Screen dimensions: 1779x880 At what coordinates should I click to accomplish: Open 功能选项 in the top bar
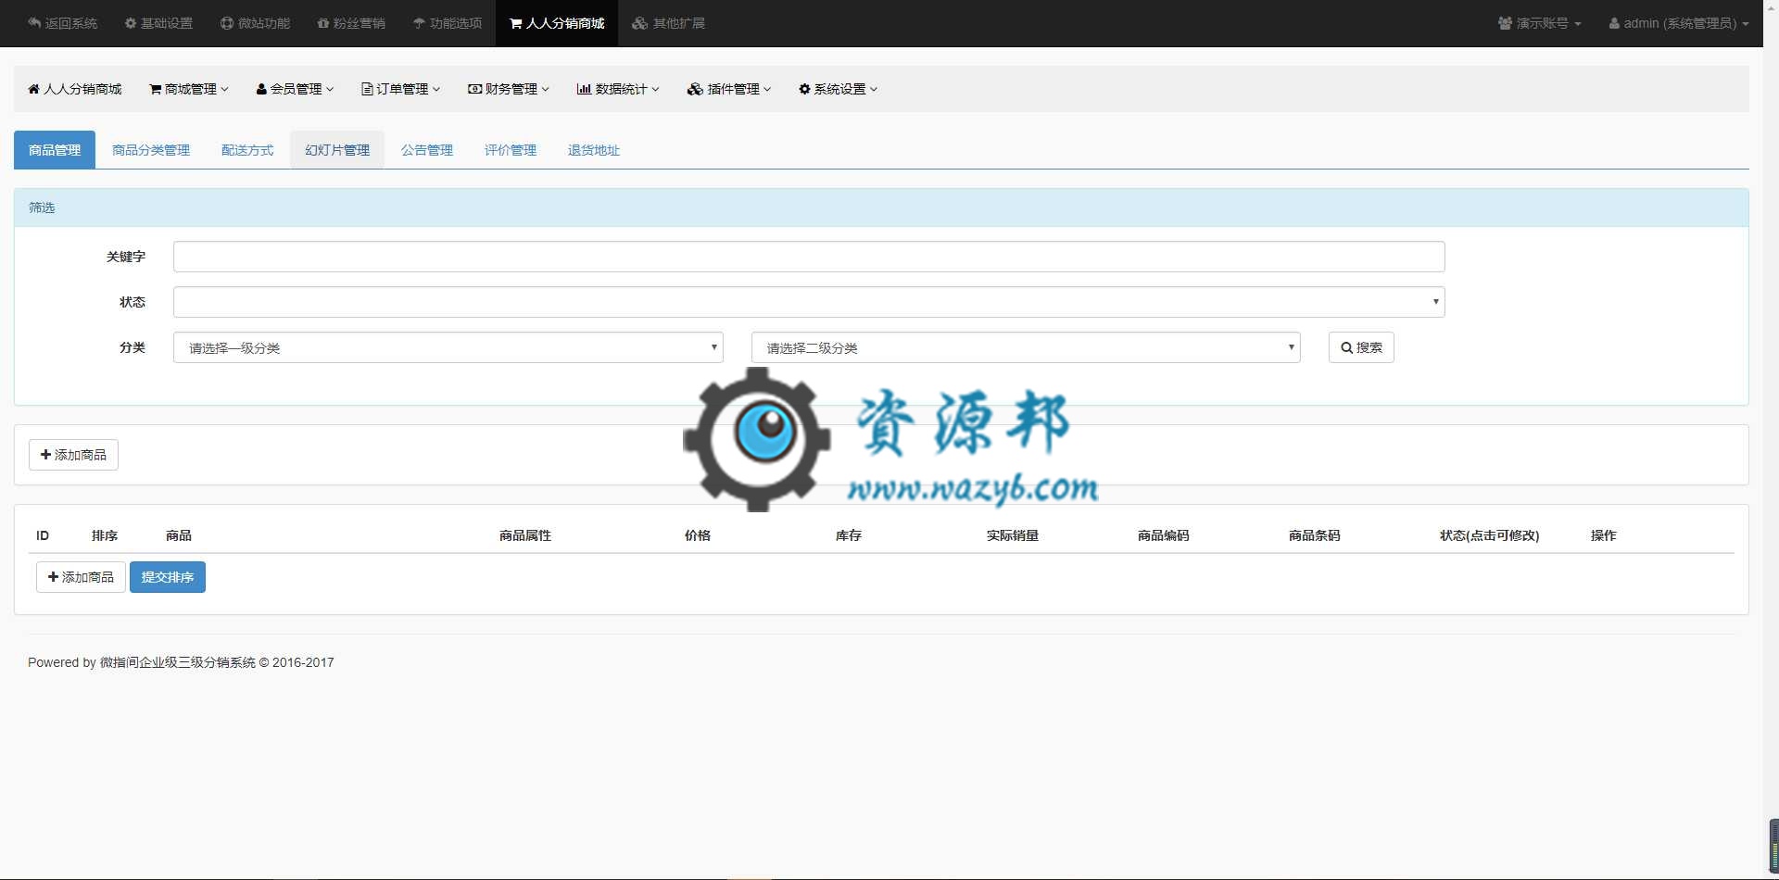pos(448,23)
